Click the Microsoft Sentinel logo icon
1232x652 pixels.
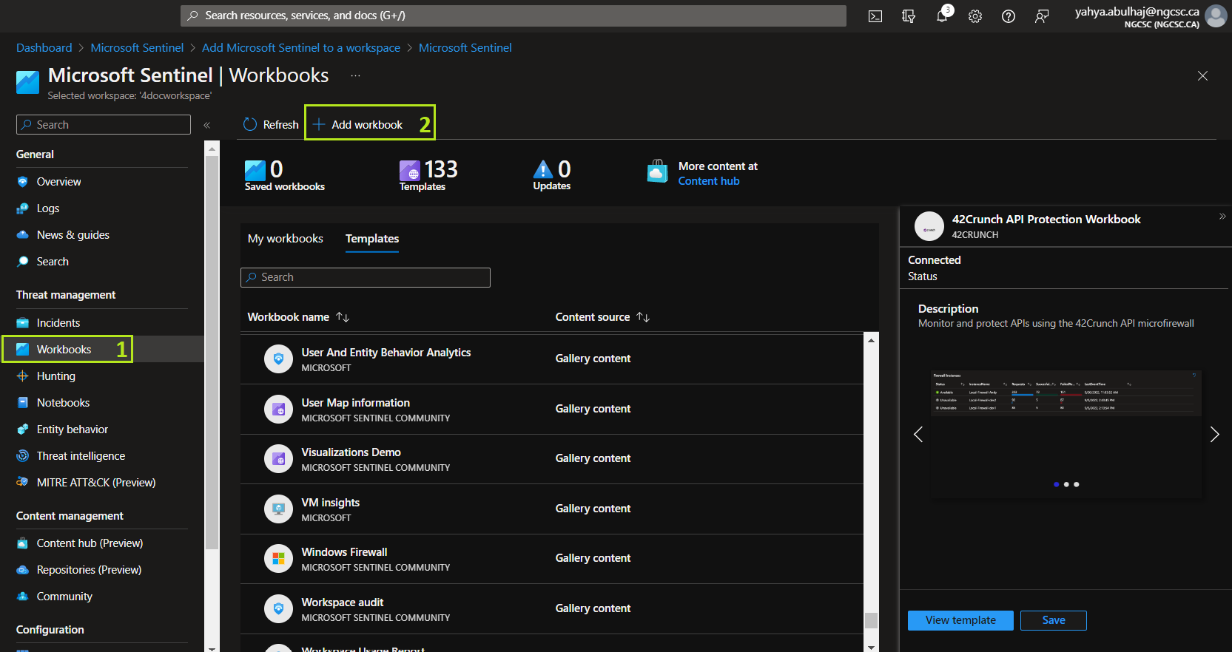click(x=27, y=82)
